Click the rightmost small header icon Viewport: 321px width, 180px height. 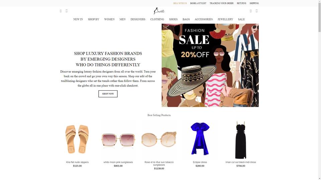tap(256, 11)
